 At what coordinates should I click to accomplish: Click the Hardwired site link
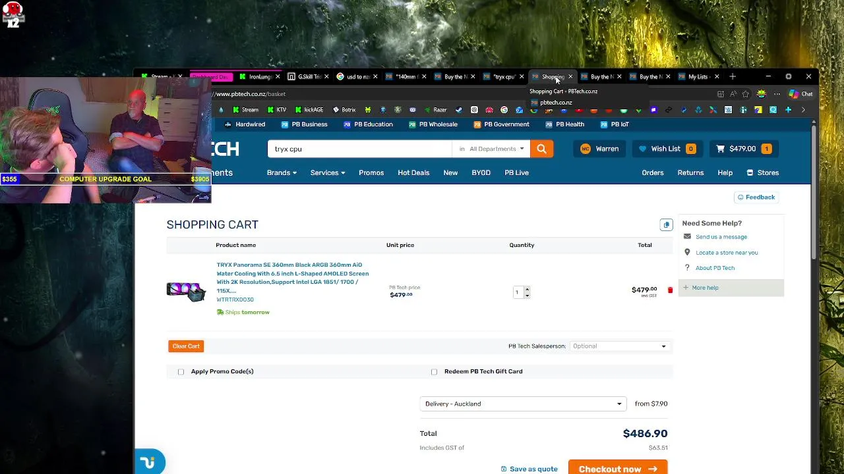click(x=245, y=124)
